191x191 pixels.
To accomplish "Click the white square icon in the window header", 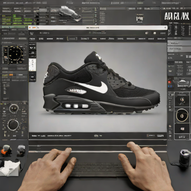I will (x=154, y=33).
